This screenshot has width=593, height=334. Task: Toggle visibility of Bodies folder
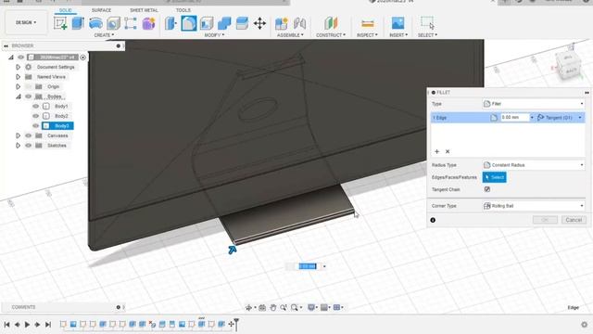tap(29, 96)
